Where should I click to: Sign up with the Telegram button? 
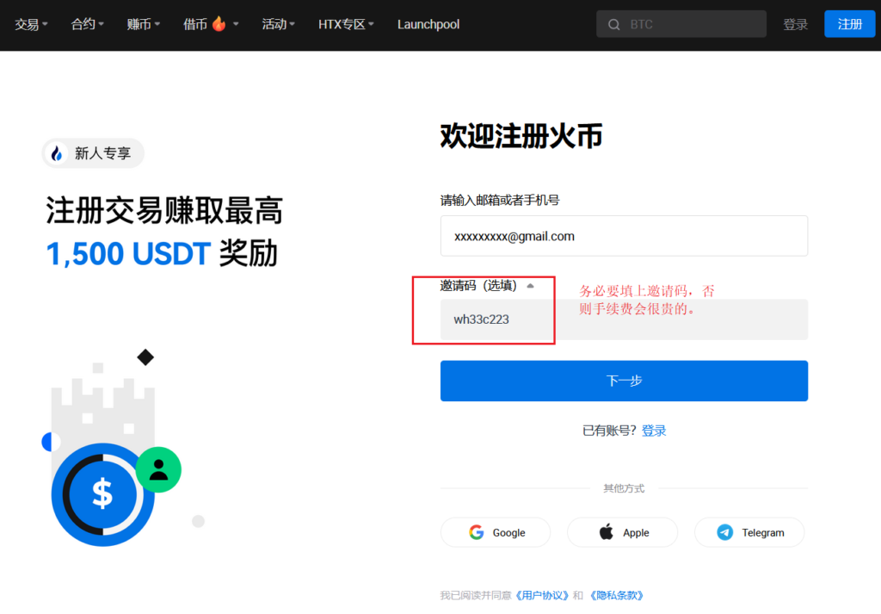coord(749,532)
